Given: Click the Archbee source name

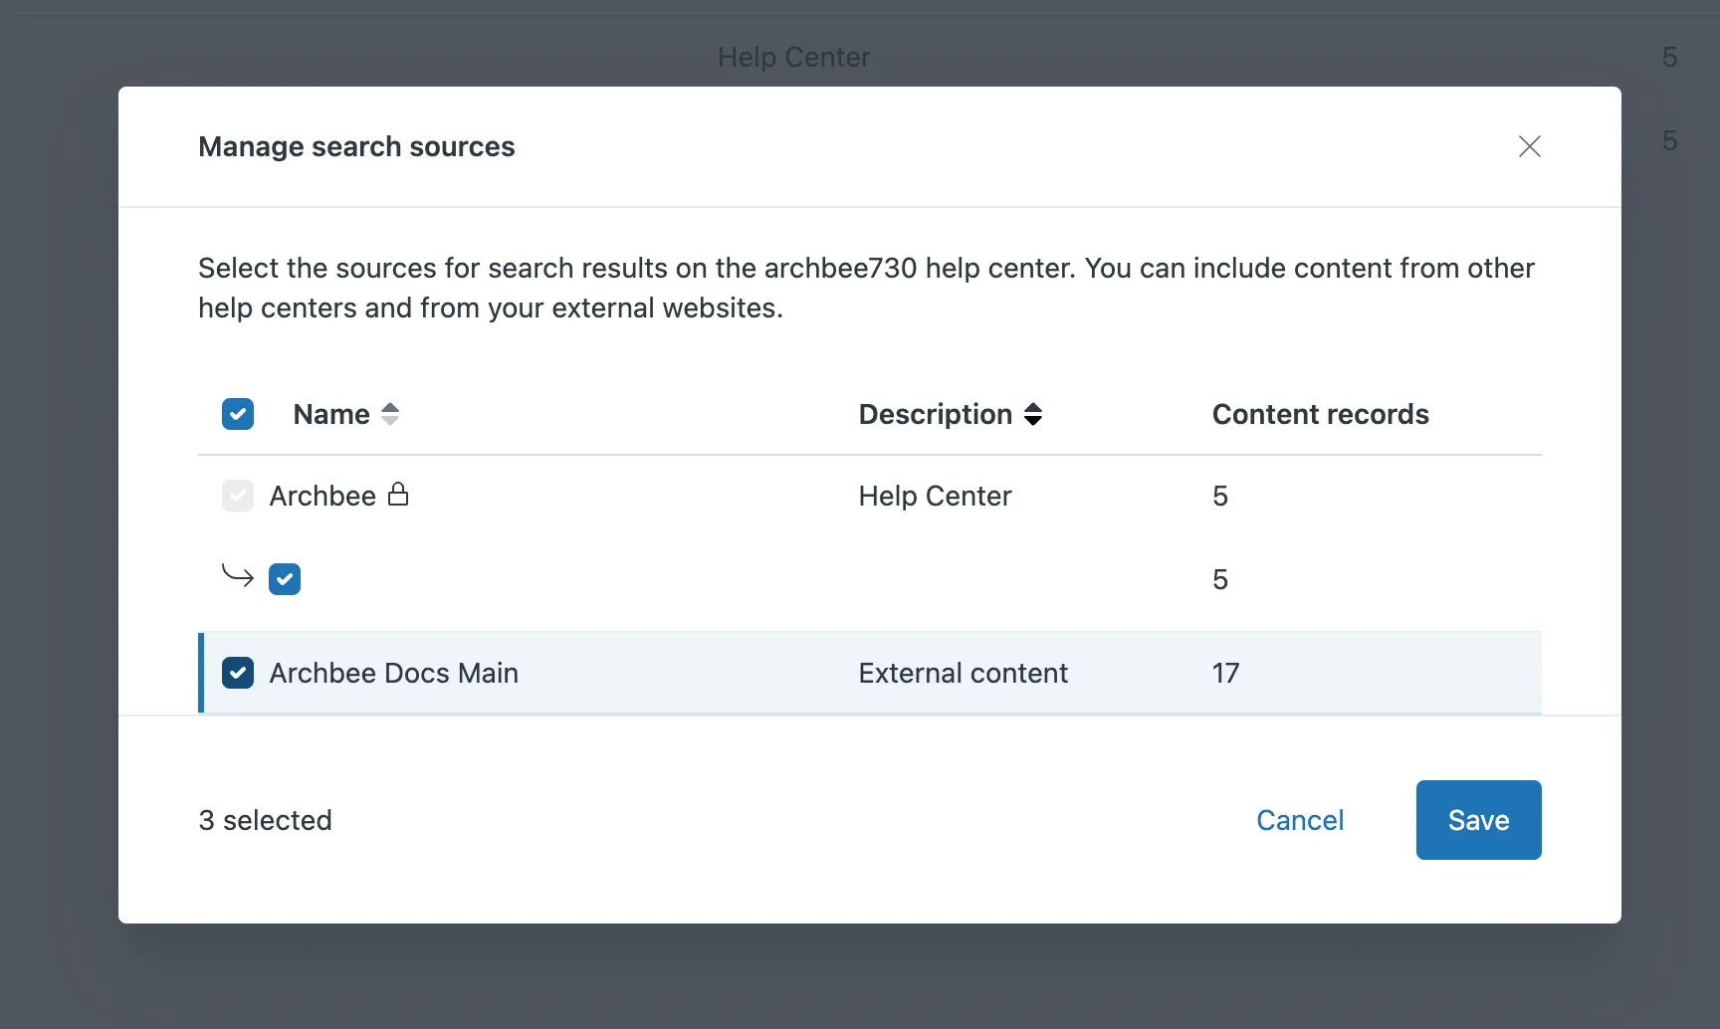Looking at the screenshot, I should pyautogui.click(x=322, y=496).
